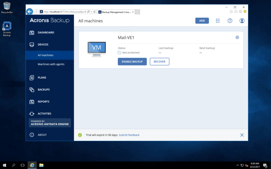271x169 pixels.
Task: Click the About info icon
Action: click(32, 135)
